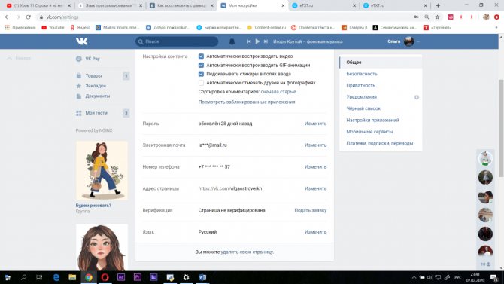Click Подать заявку for verification
The image size is (504, 284).
point(310,210)
